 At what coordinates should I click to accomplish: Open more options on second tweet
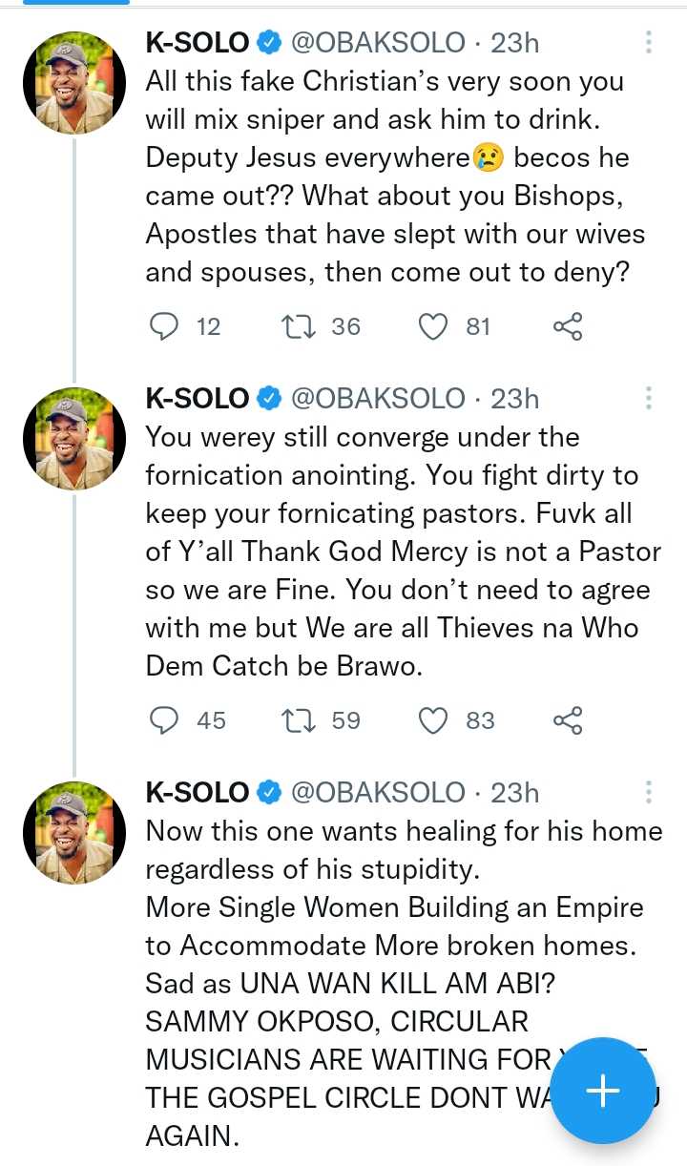tap(649, 398)
